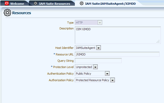Click the Resource URL label
This screenshot has height=103, width=164.
coord(65,54)
